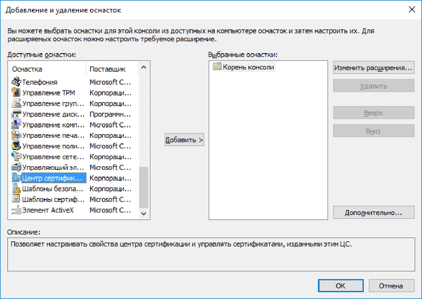Viewport: 422px width, 299px height.
Task: Select the Шаблоны сертиф... row text
Action: [x=53, y=199]
